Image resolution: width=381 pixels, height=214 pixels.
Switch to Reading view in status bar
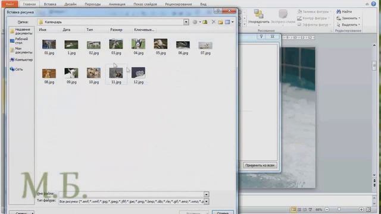point(305,209)
